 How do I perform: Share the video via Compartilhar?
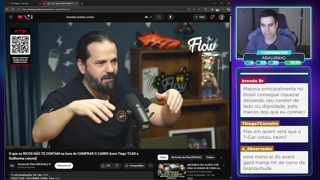click(134, 165)
